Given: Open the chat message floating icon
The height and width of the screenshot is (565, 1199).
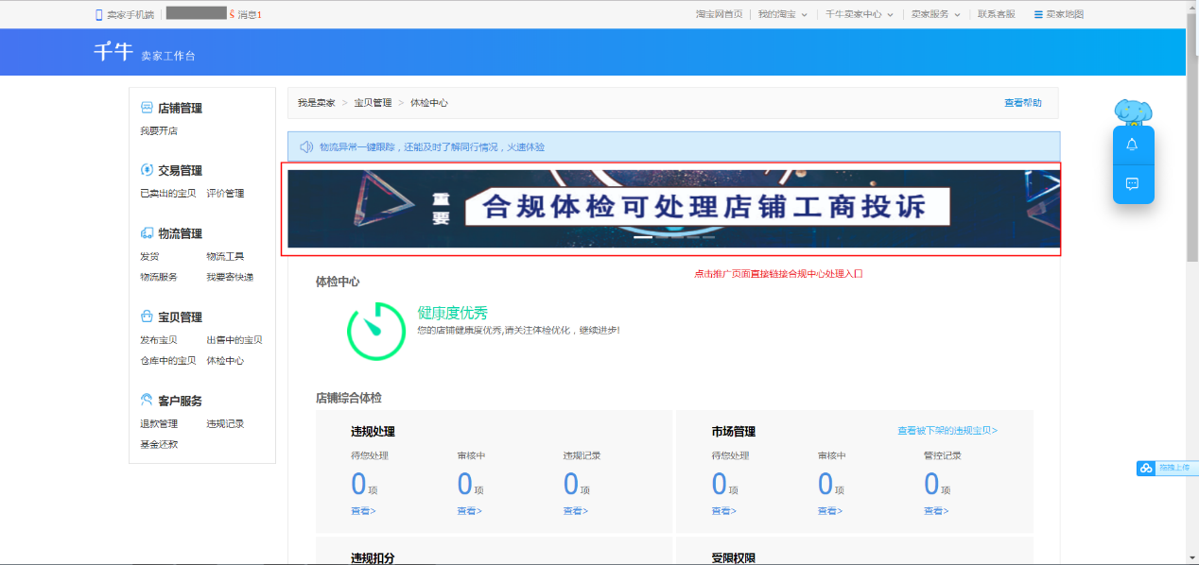Looking at the screenshot, I should coord(1132,183).
